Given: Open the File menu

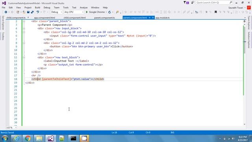Looking at the screenshot, I should pos(4,7).
